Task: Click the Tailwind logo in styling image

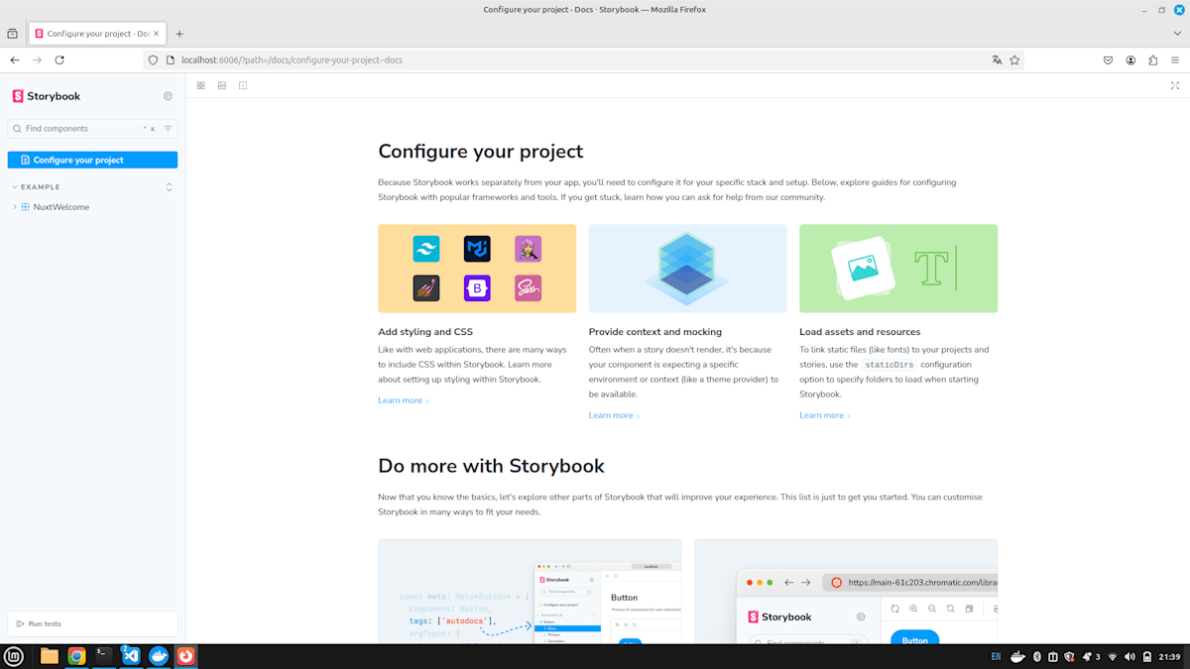Action: (425, 249)
